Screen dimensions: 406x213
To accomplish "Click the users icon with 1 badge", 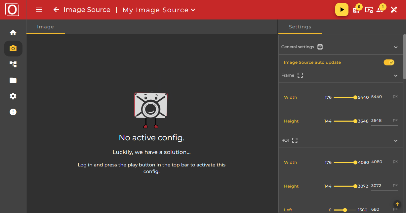I will [x=380, y=10].
